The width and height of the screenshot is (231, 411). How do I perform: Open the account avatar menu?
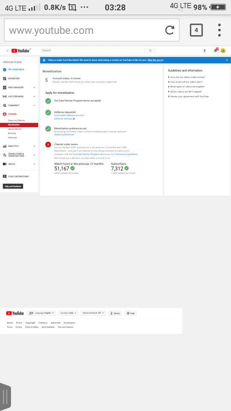coord(223,51)
